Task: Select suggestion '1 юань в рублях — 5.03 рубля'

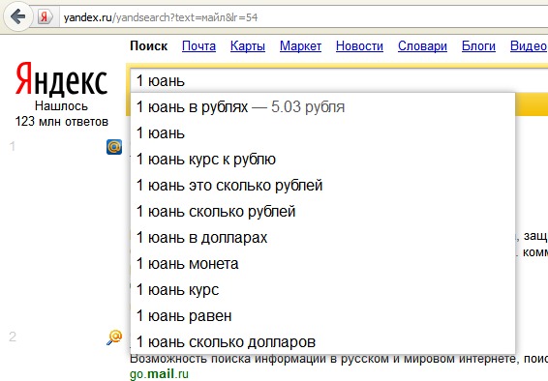Action: [322, 107]
